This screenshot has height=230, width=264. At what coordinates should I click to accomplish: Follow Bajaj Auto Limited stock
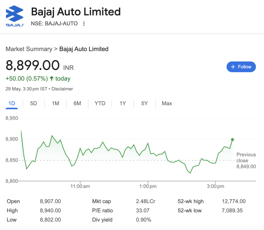coord(241,67)
